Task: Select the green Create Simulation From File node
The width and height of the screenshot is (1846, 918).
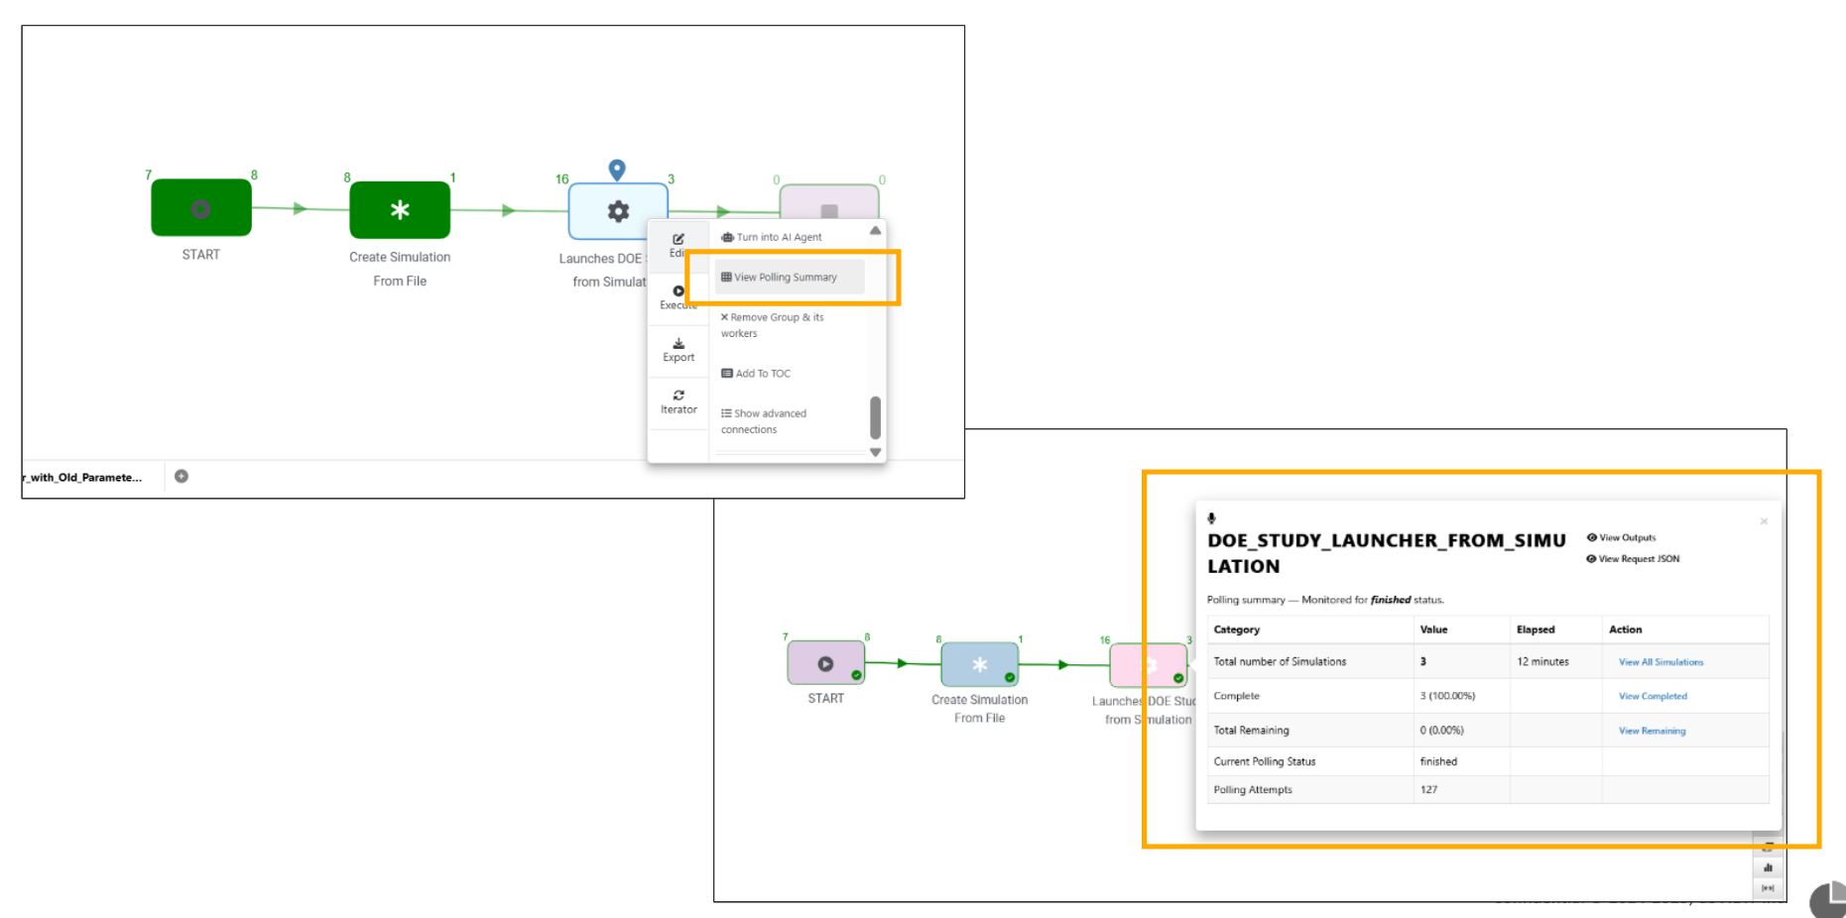Action: tap(400, 209)
